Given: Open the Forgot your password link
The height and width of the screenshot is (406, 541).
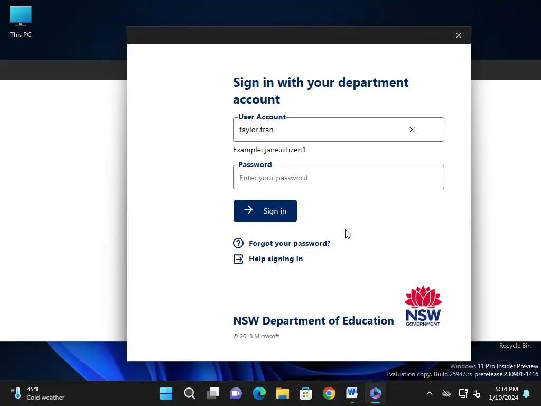Looking at the screenshot, I should (x=290, y=243).
